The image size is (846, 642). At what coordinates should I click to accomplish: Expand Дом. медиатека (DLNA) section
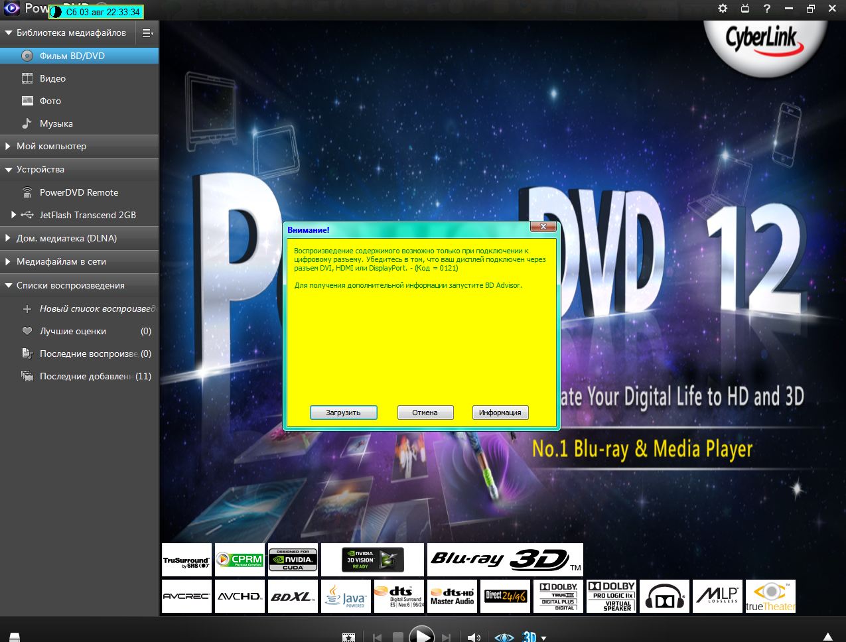pyautogui.click(x=9, y=238)
